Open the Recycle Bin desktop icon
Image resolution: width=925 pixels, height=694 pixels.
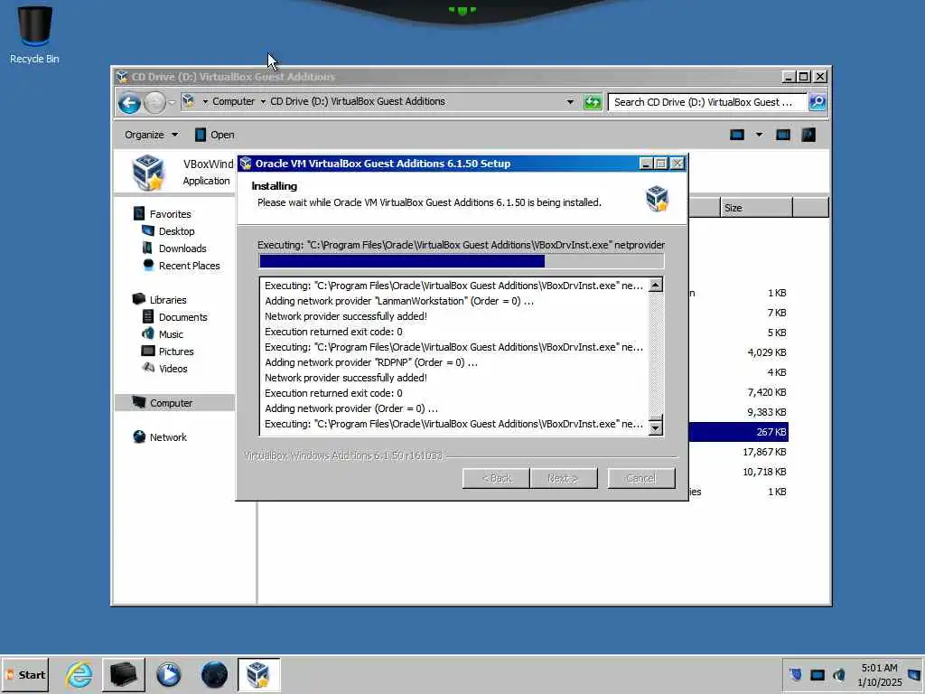34,34
